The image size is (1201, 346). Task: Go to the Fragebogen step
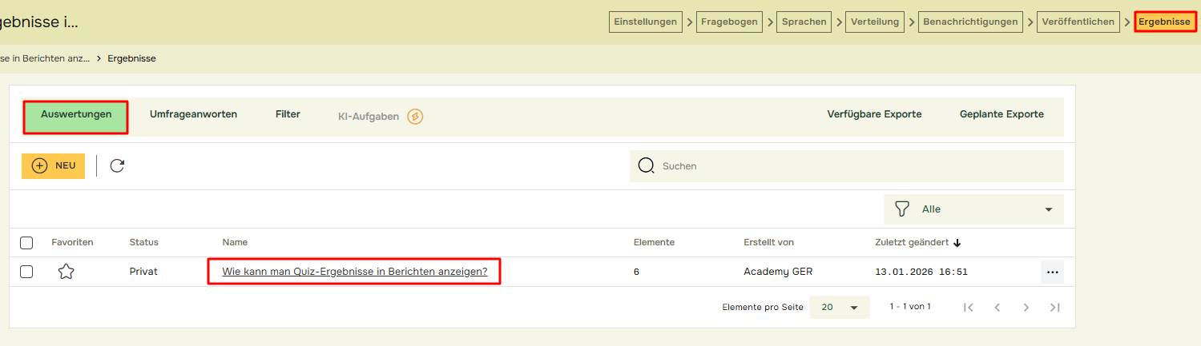point(729,22)
